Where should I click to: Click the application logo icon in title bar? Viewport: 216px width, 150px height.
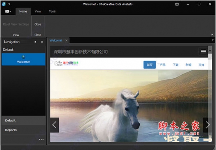[x=4, y=4]
